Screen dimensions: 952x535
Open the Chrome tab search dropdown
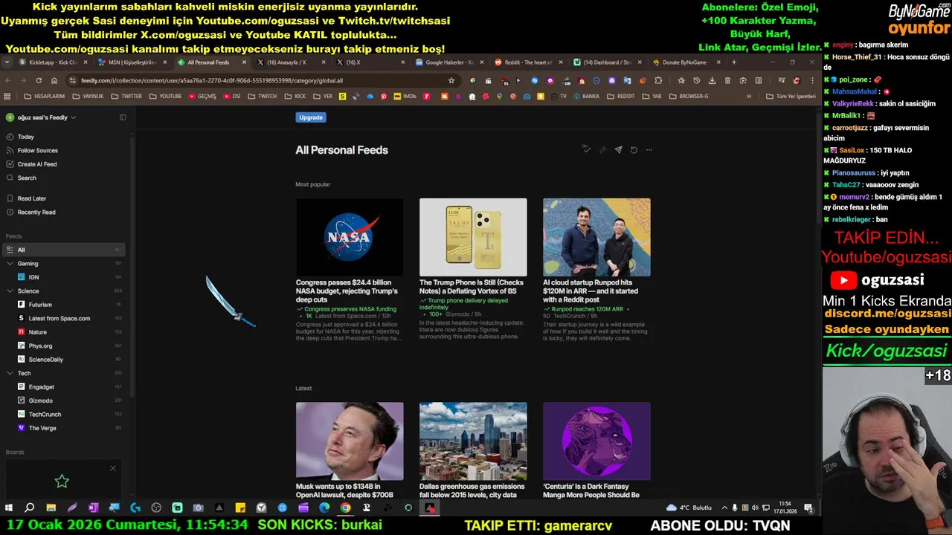click(x=7, y=62)
